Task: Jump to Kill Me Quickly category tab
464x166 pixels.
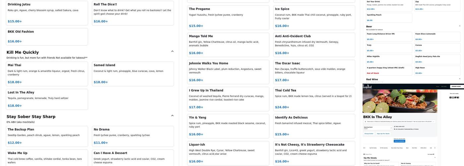Action: point(384,148)
